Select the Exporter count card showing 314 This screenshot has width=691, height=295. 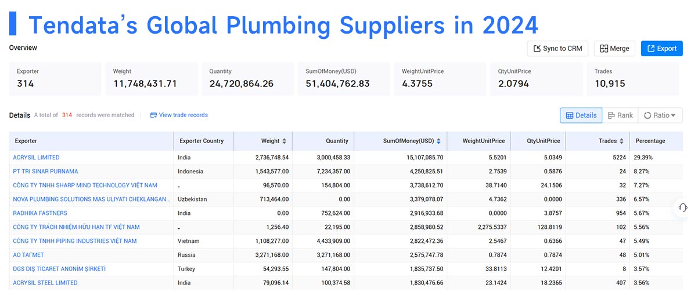[x=55, y=79]
